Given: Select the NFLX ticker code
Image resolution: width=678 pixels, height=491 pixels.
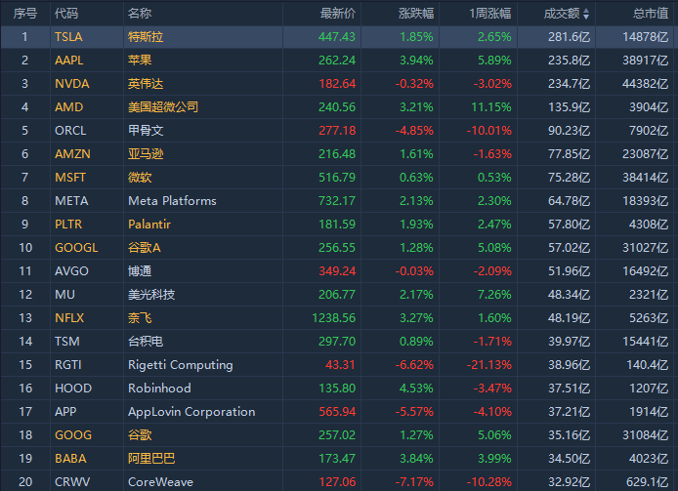Looking at the screenshot, I should click(70, 317).
